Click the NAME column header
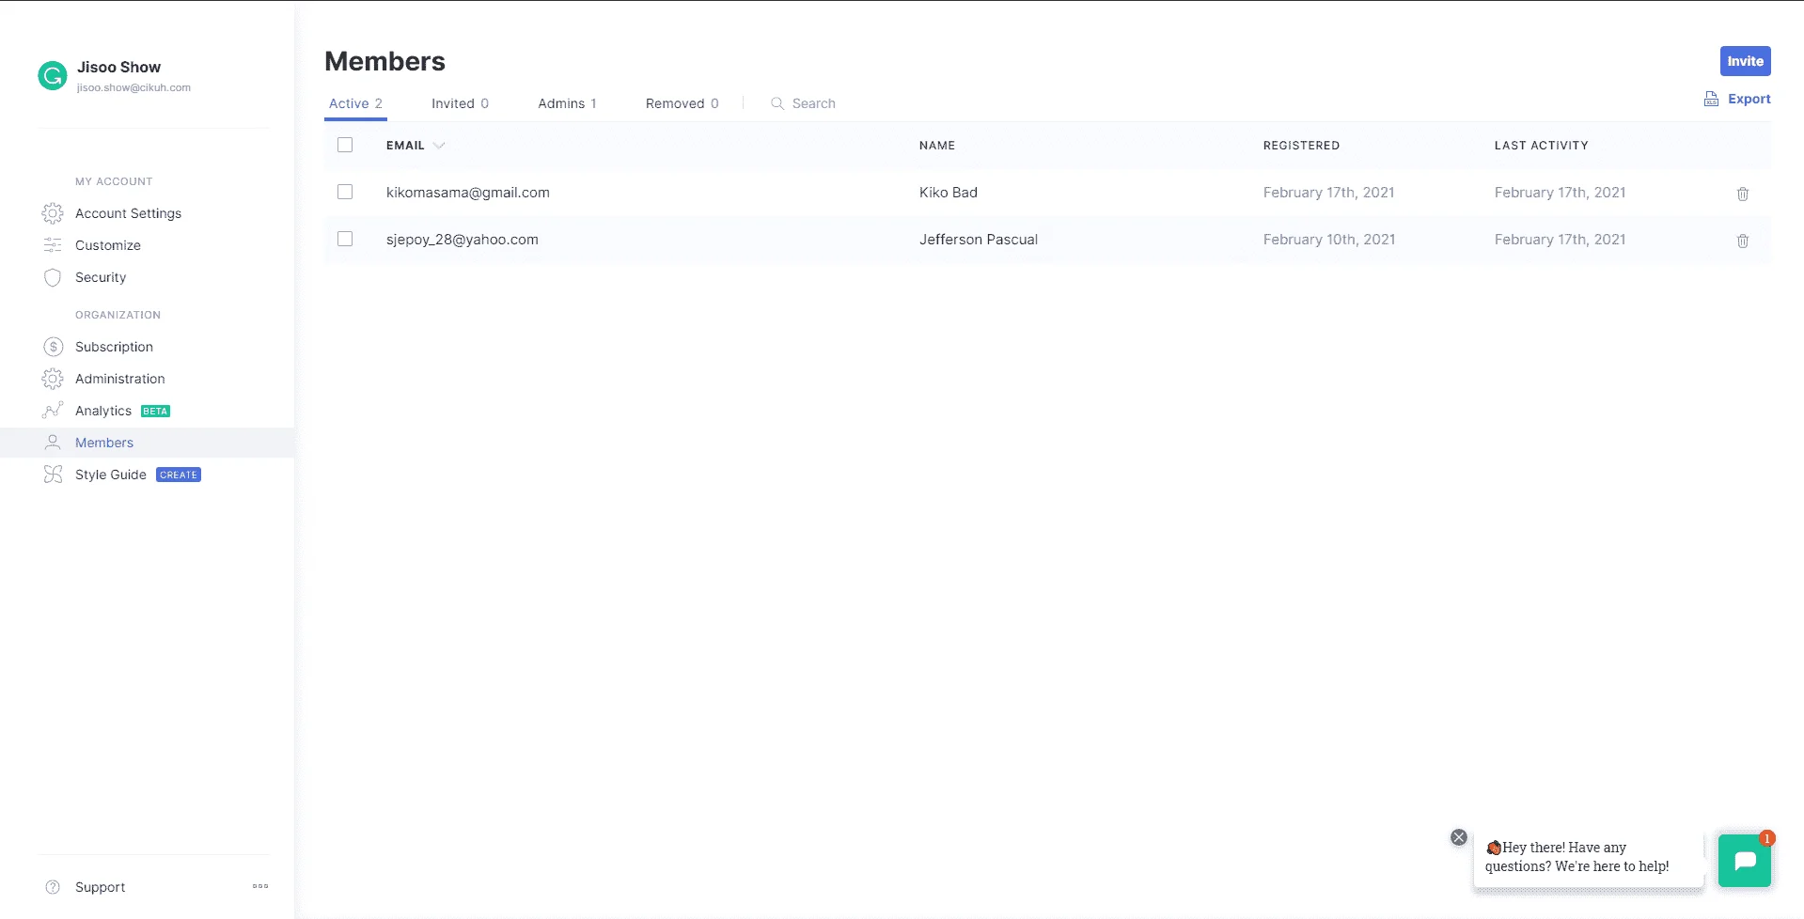 pos(937,145)
